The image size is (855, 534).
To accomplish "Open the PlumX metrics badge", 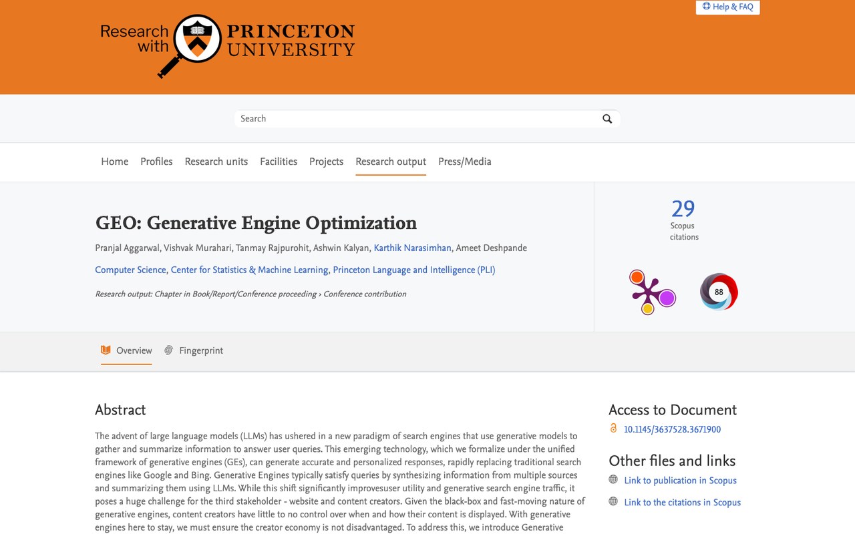I will (652, 292).
